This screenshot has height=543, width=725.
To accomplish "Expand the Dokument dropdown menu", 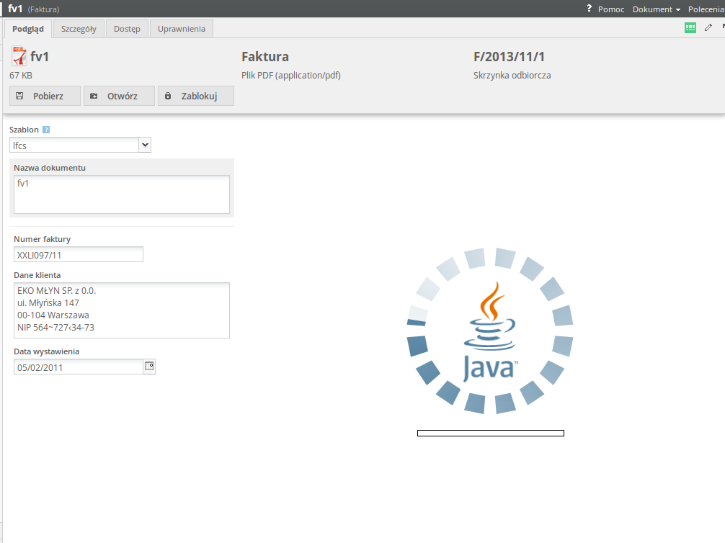I will 656,9.
